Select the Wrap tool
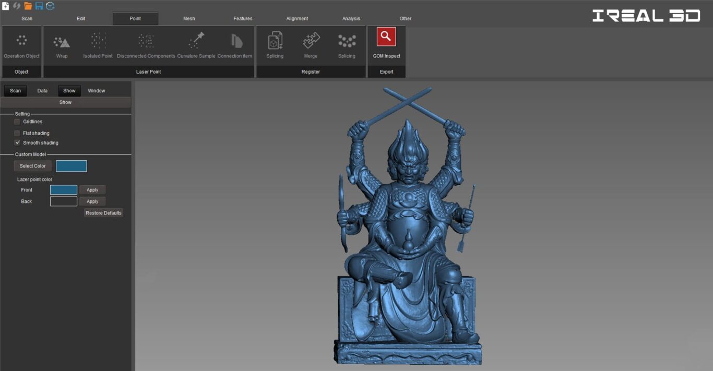This screenshot has height=371, width=713. (62, 42)
